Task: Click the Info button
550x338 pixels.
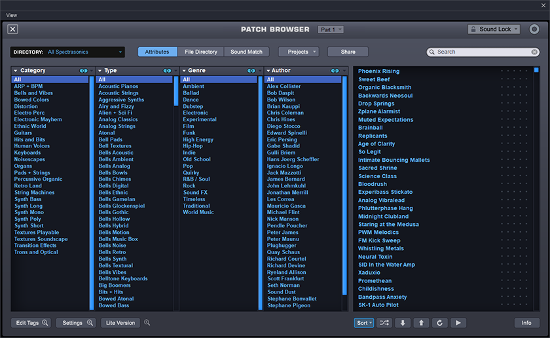Action: 526,322
